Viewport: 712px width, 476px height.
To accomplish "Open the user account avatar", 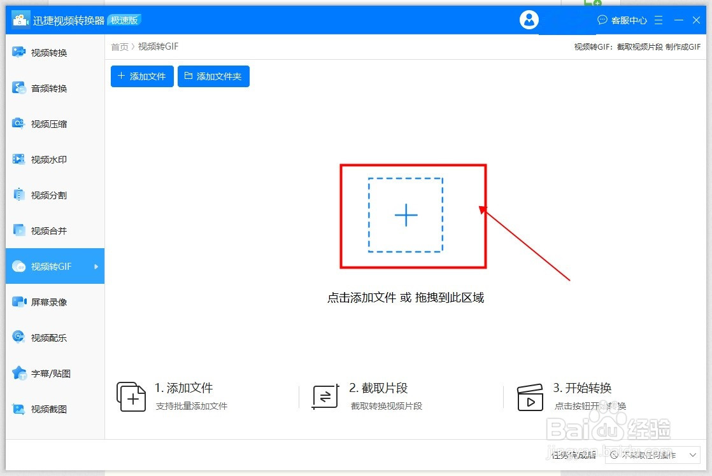I will 529,20.
